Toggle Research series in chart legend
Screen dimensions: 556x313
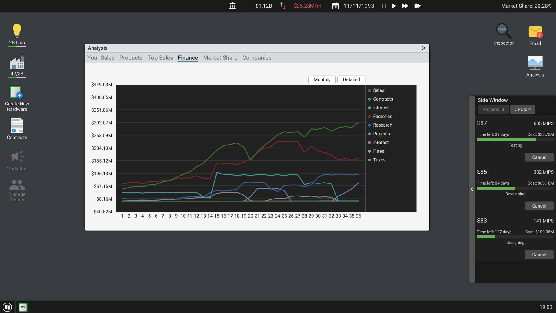click(x=382, y=125)
